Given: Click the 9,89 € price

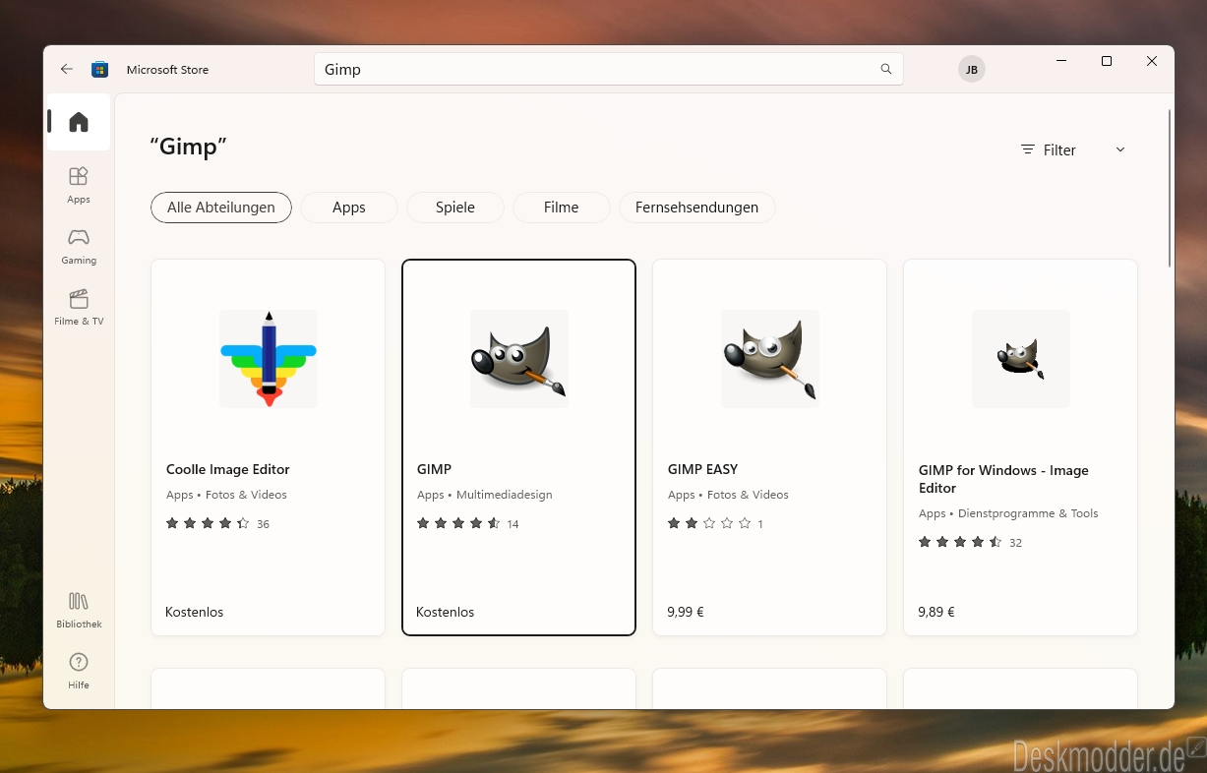Looking at the screenshot, I should [936, 612].
